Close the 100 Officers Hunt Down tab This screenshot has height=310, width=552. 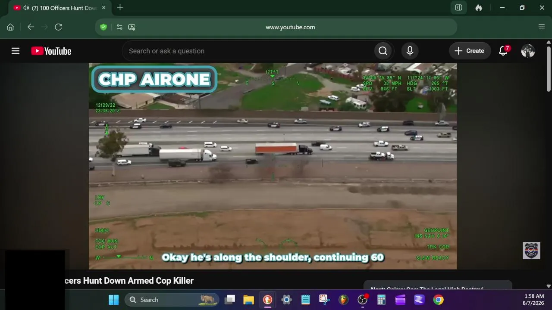(x=103, y=8)
